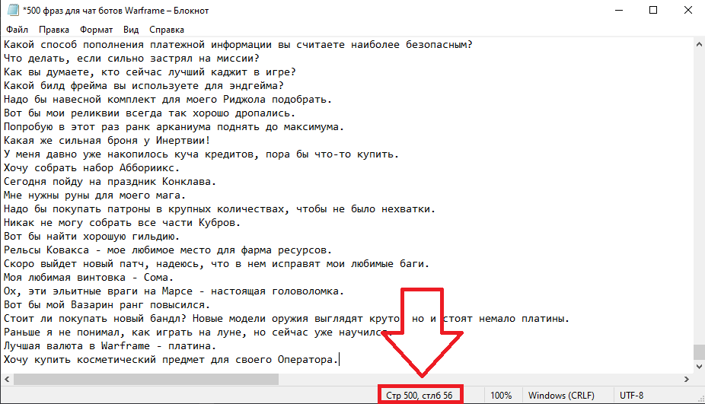This screenshot has height=404, width=705.
Task: Click the line 'Какой билд фрейма'
Action: [144, 86]
